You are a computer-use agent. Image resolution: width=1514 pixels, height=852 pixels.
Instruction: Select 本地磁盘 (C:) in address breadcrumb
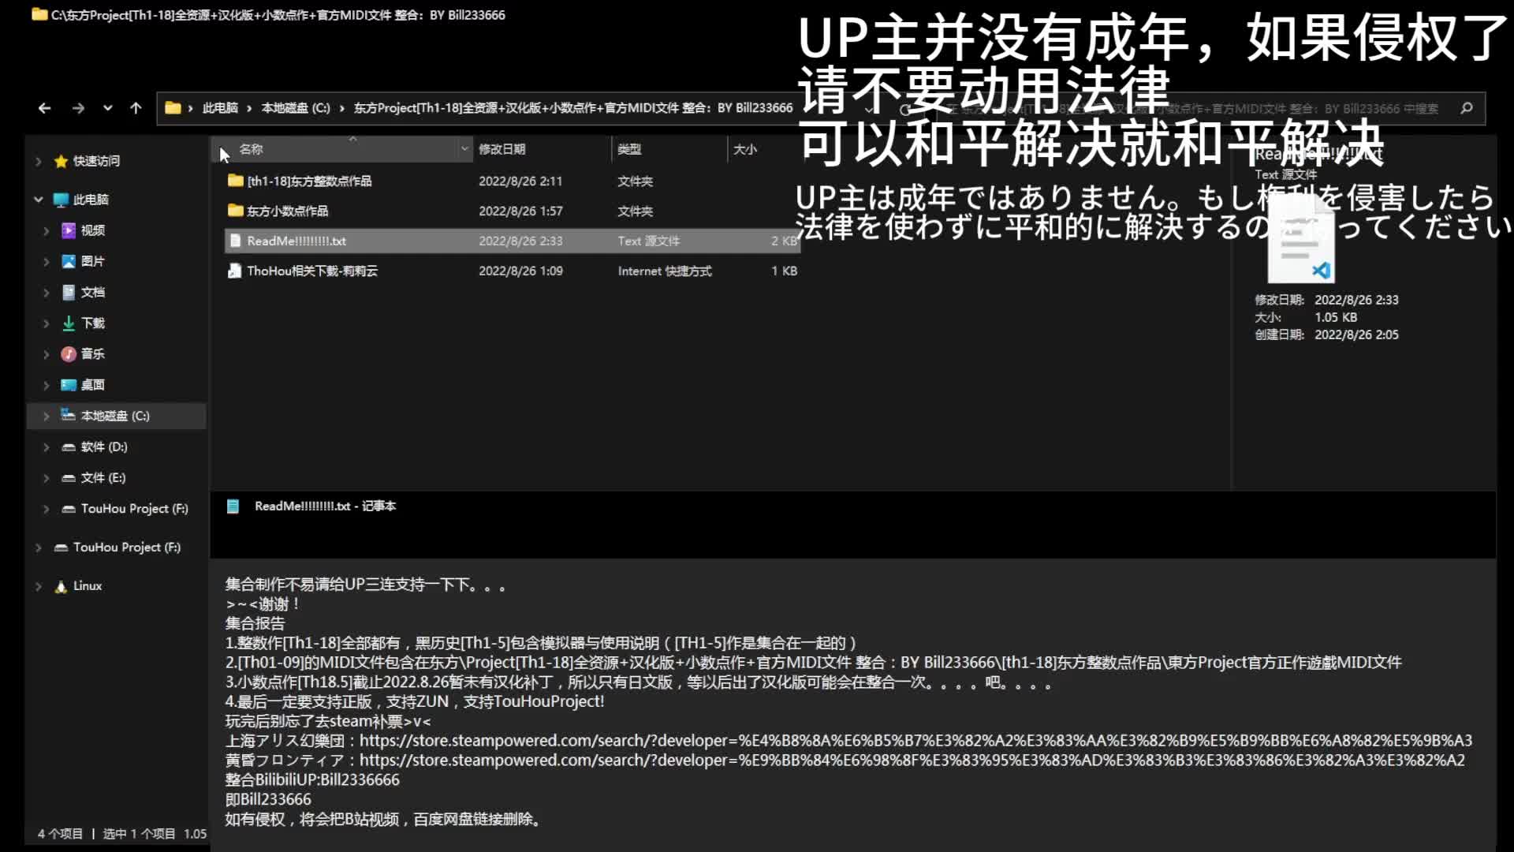(x=296, y=108)
